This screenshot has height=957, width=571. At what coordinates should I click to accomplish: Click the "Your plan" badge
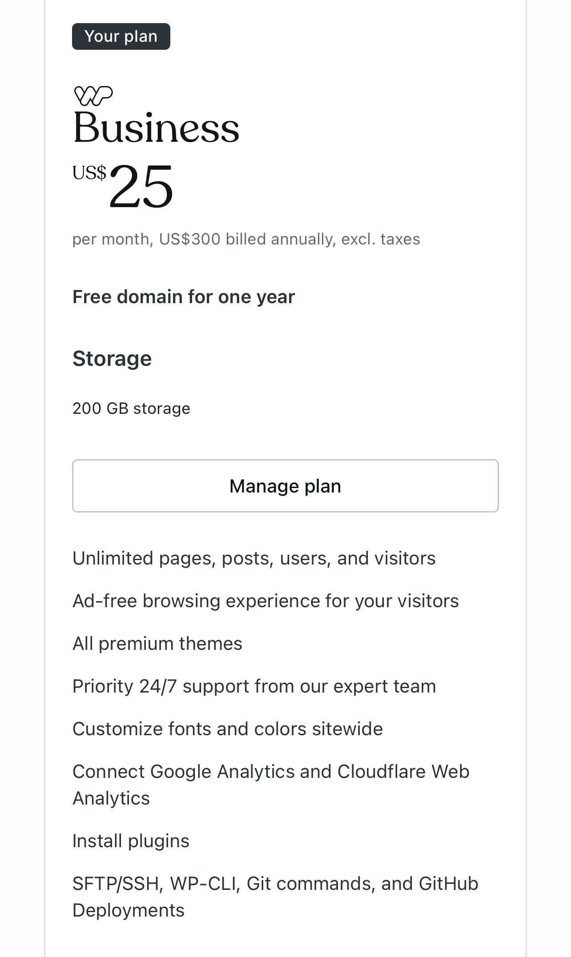pos(121,36)
